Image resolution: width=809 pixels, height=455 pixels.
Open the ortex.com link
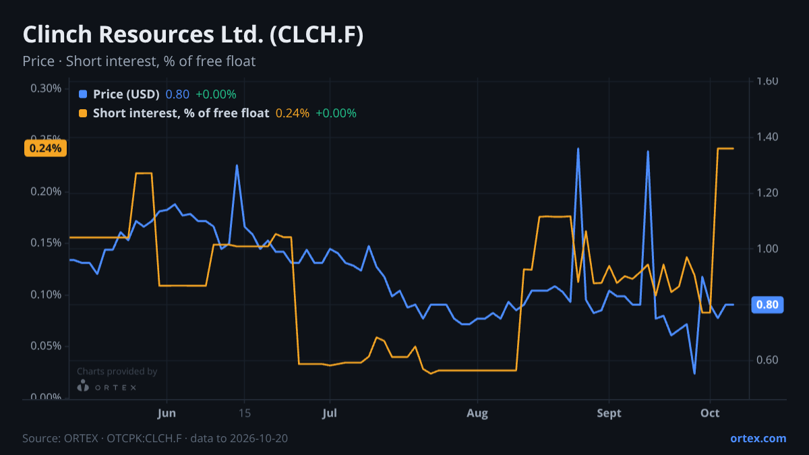pyautogui.click(x=758, y=438)
